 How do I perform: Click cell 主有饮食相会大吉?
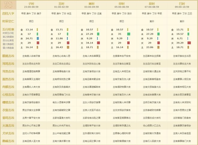coord(91,71)
